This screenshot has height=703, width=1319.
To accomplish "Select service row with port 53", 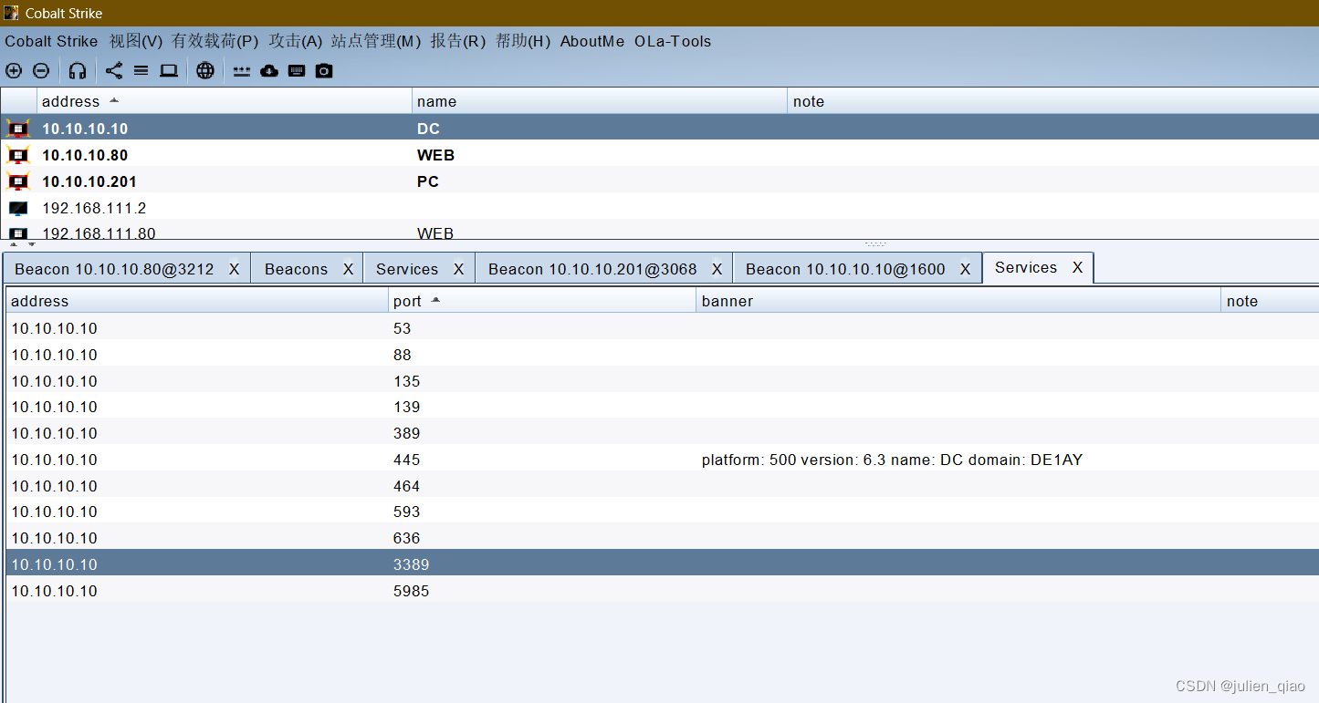I will coord(663,328).
